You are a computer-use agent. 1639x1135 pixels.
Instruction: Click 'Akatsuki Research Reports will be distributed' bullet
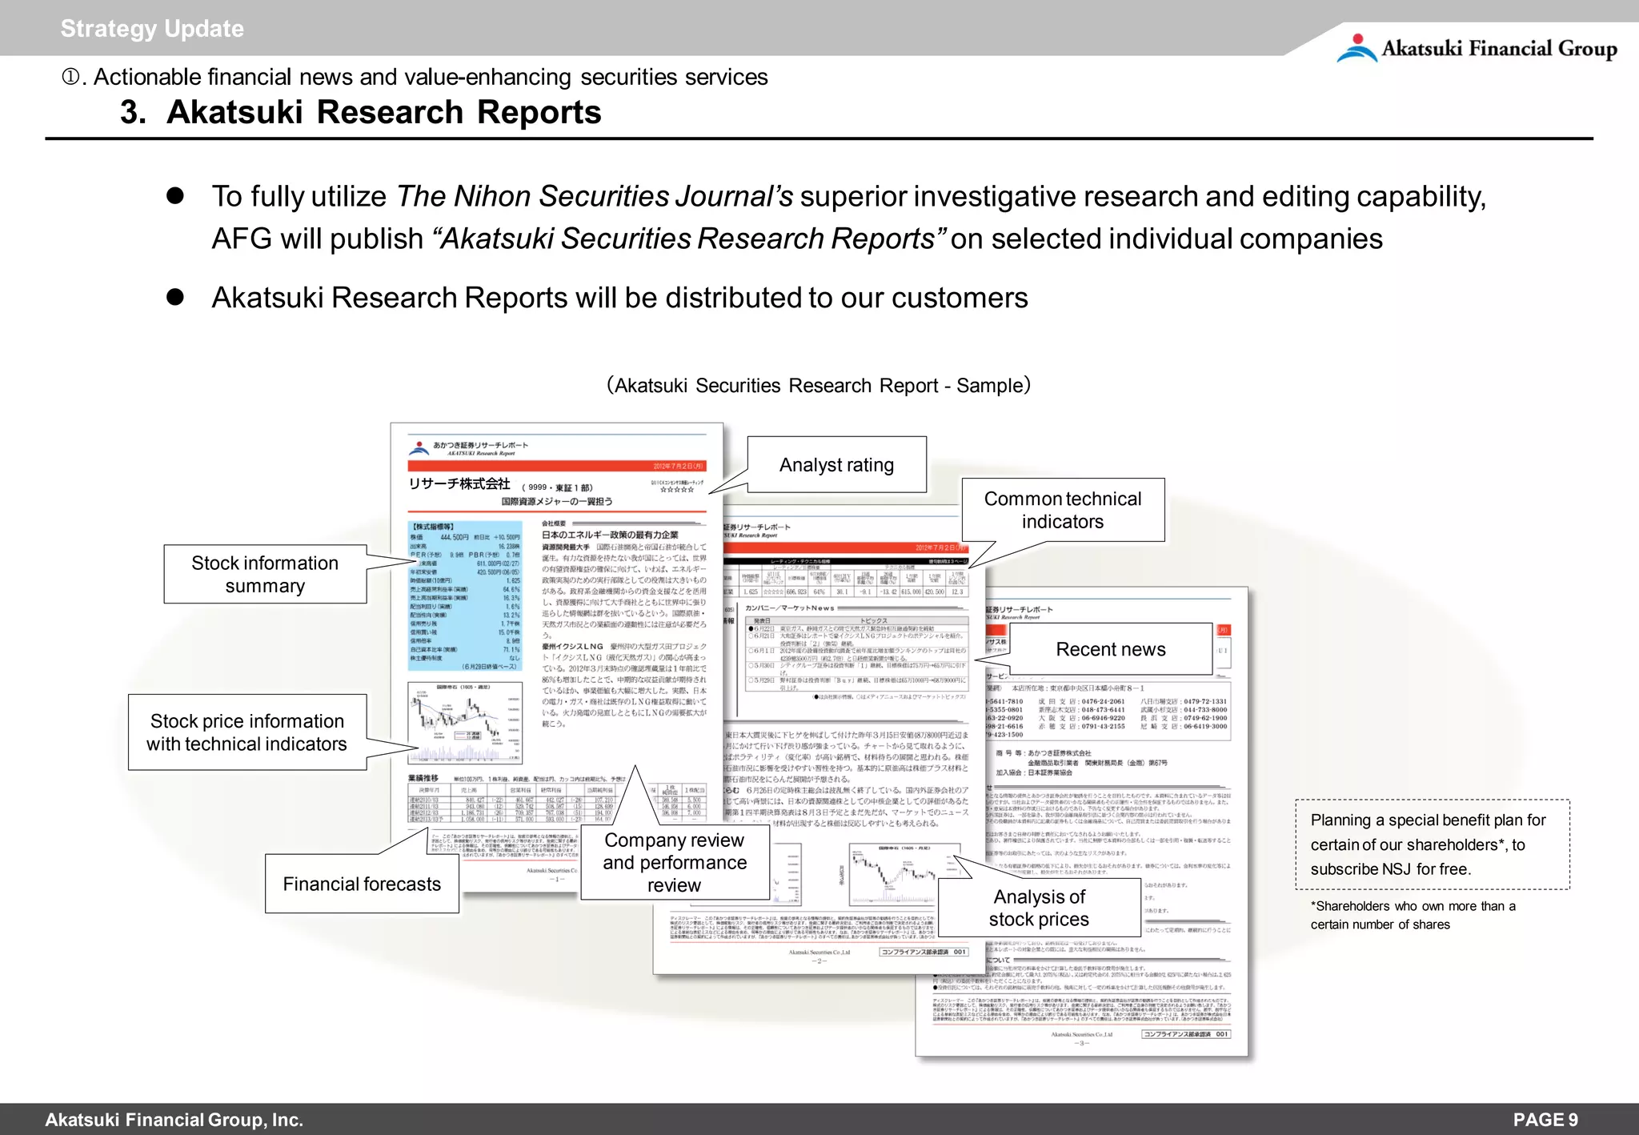click(619, 298)
